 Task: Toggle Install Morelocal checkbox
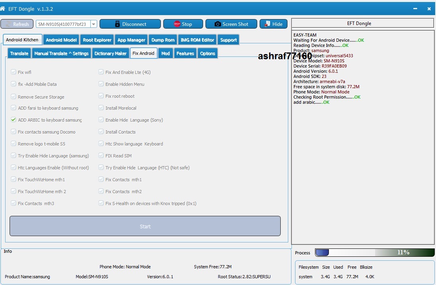tap(101, 108)
